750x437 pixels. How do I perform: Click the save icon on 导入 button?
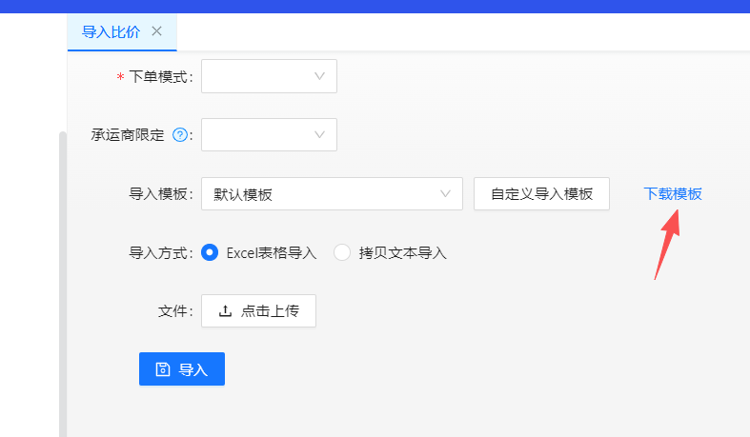[x=163, y=369]
